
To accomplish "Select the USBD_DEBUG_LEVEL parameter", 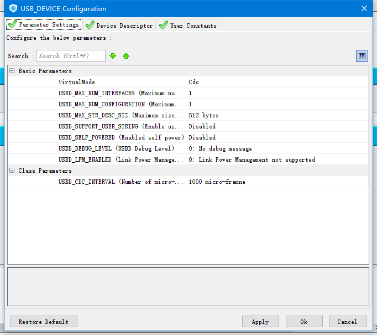I will click(117, 148).
